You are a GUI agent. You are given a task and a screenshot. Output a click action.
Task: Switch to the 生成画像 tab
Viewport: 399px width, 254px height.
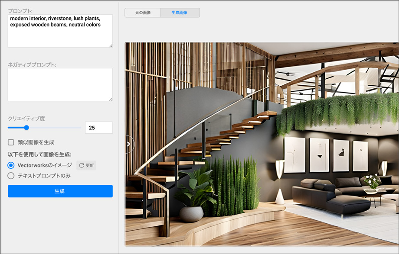180,13
